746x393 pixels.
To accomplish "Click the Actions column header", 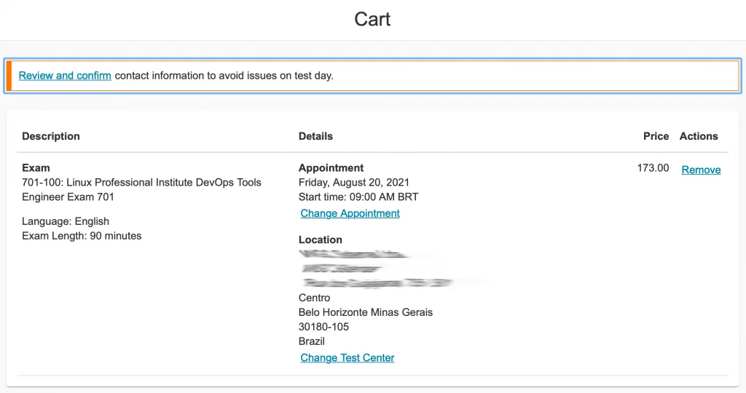I will tap(699, 136).
